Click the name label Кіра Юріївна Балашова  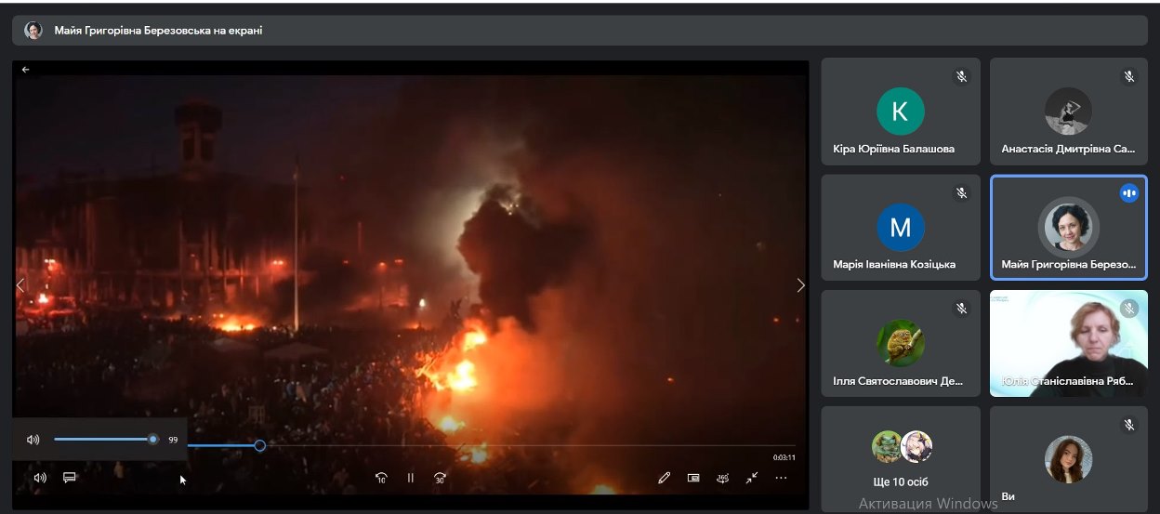894,149
